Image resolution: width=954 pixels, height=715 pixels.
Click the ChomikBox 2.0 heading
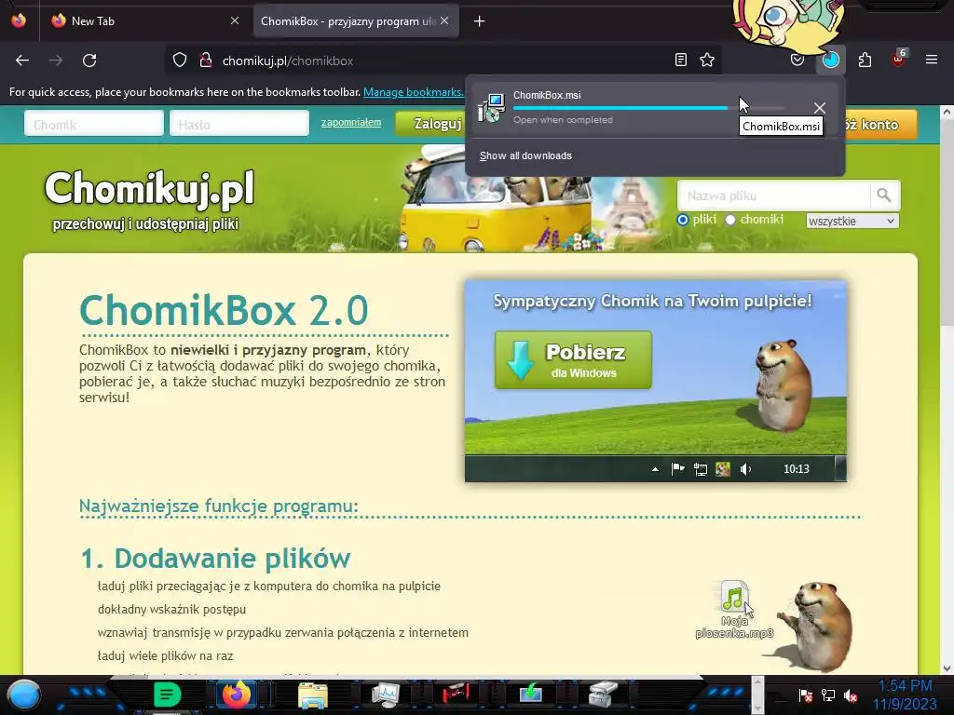[x=224, y=310]
